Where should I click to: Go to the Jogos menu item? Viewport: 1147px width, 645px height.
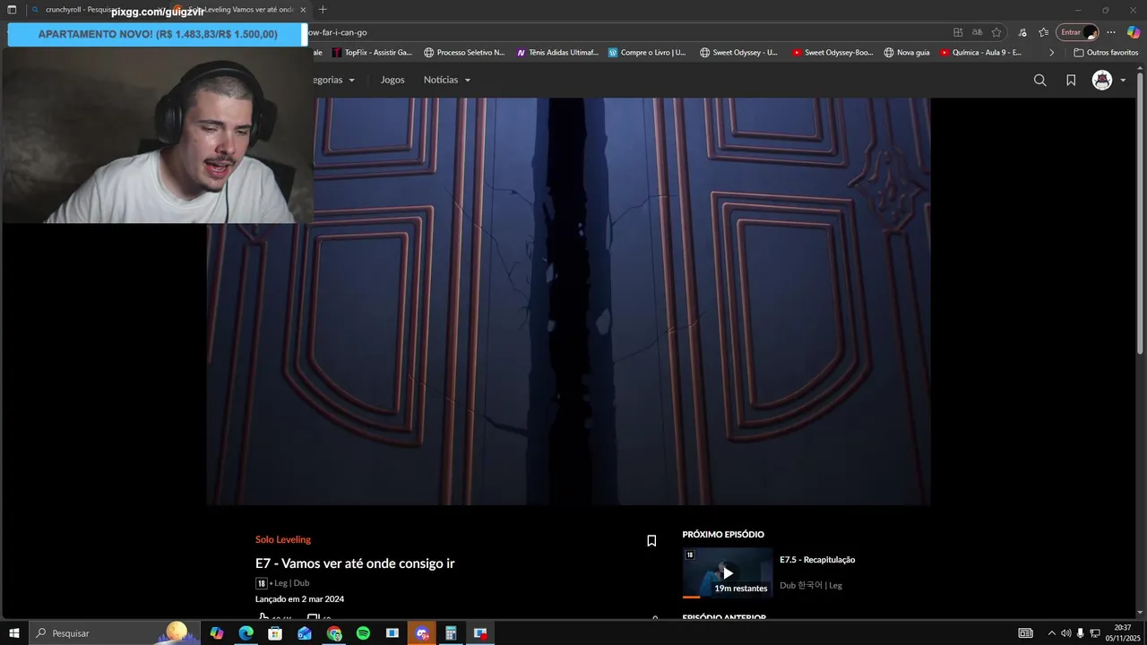click(392, 80)
